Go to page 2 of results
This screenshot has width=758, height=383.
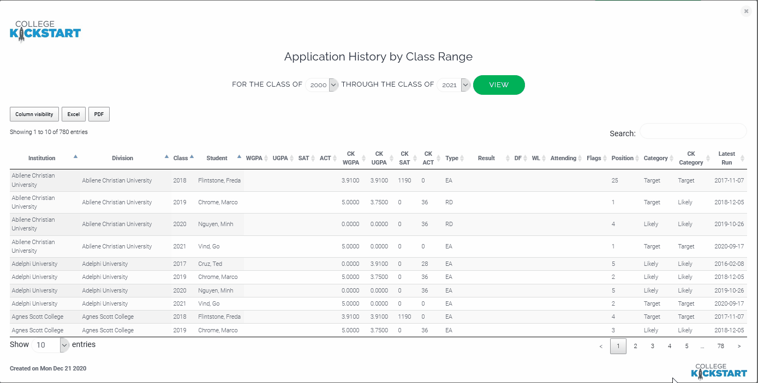[635, 346]
